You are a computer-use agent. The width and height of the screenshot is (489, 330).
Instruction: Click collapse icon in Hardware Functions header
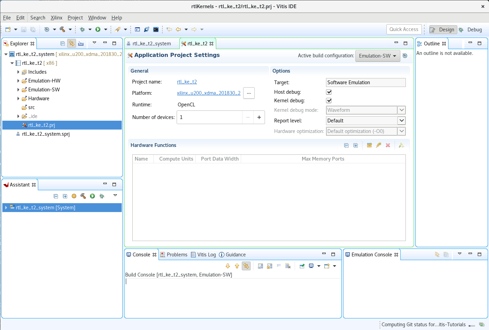click(x=346, y=146)
